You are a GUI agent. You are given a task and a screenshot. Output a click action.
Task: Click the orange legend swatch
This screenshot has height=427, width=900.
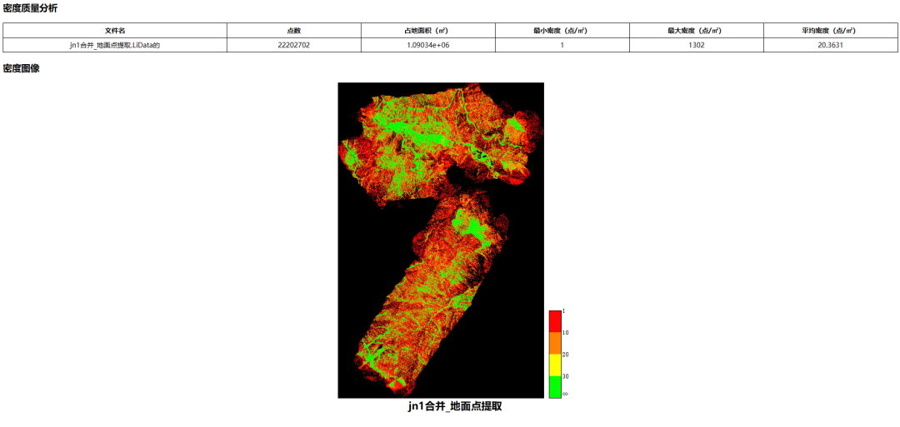click(x=555, y=343)
